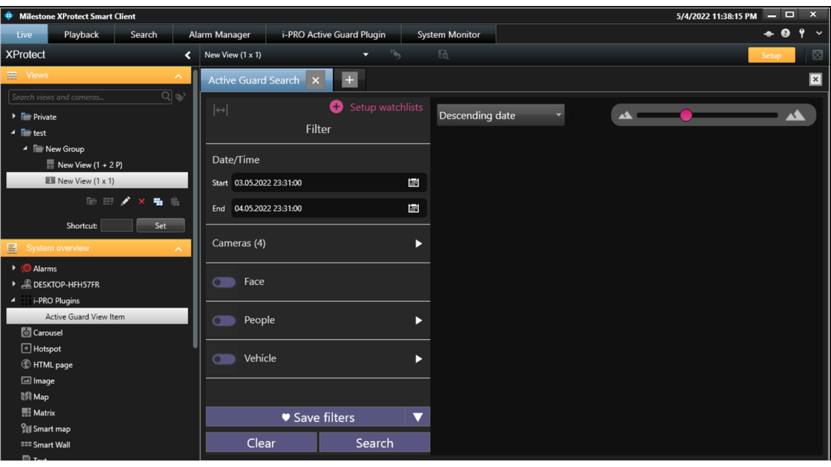831x467 pixels.
Task: Click the pink plus Setup watchlists icon
Action: point(336,107)
